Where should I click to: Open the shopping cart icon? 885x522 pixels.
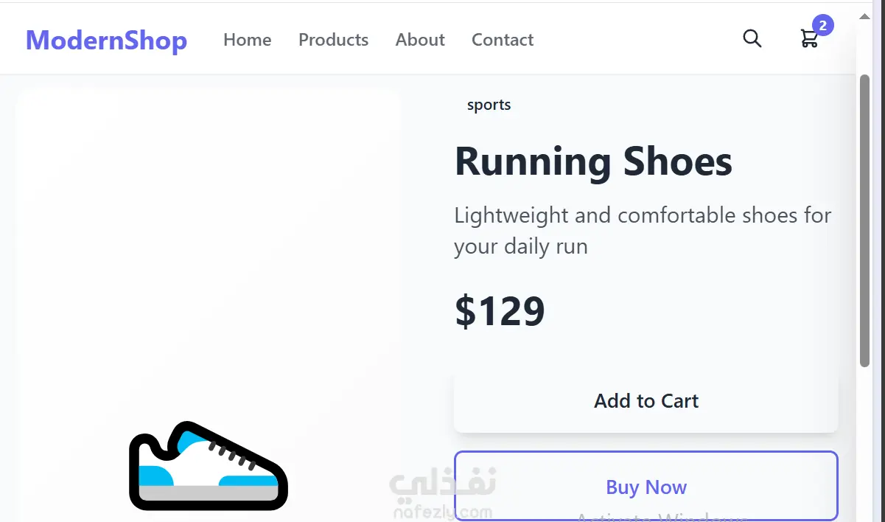tap(809, 39)
